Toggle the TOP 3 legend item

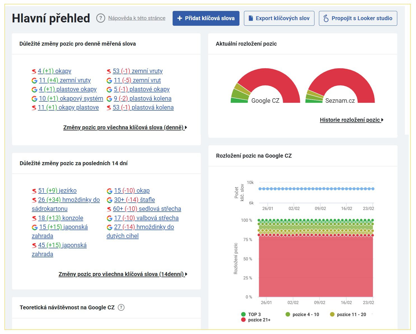[251, 314]
